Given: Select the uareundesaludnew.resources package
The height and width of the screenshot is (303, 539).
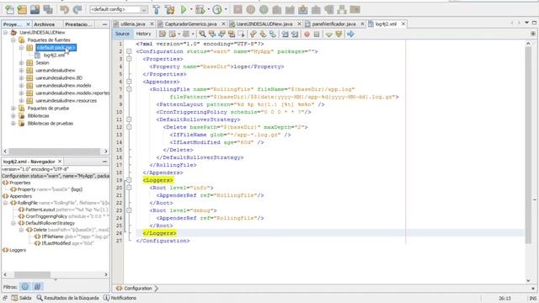Looking at the screenshot, I should 66,101.
